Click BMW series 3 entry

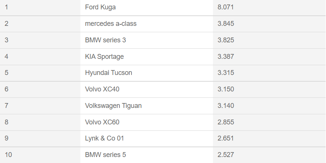tap(106, 40)
